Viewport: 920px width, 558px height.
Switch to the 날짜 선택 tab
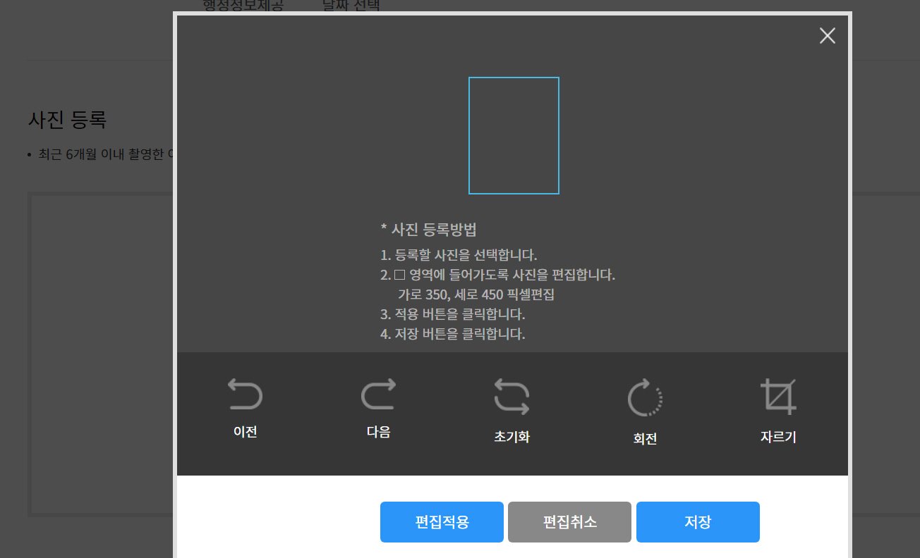pos(351,6)
